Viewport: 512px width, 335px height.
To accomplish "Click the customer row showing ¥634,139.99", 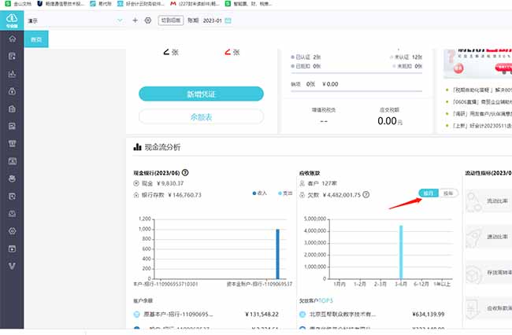I will tap(372, 314).
